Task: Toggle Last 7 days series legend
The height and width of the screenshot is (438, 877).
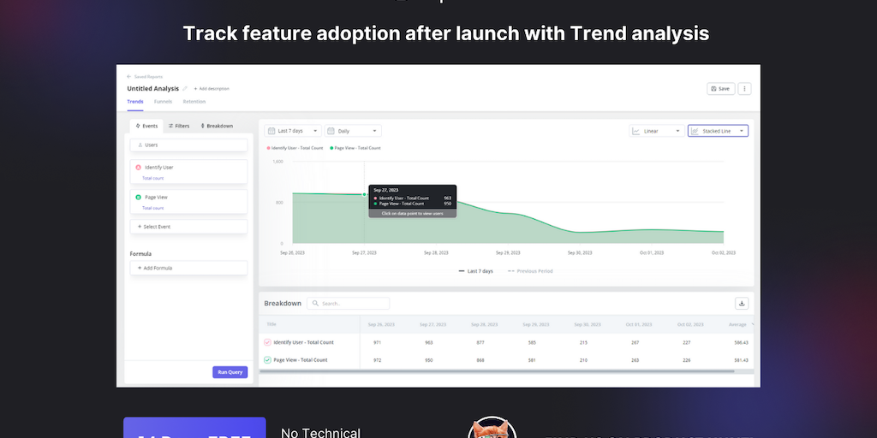Action: 476,271
